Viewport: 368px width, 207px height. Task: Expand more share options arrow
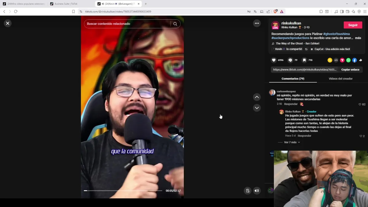(361, 60)
